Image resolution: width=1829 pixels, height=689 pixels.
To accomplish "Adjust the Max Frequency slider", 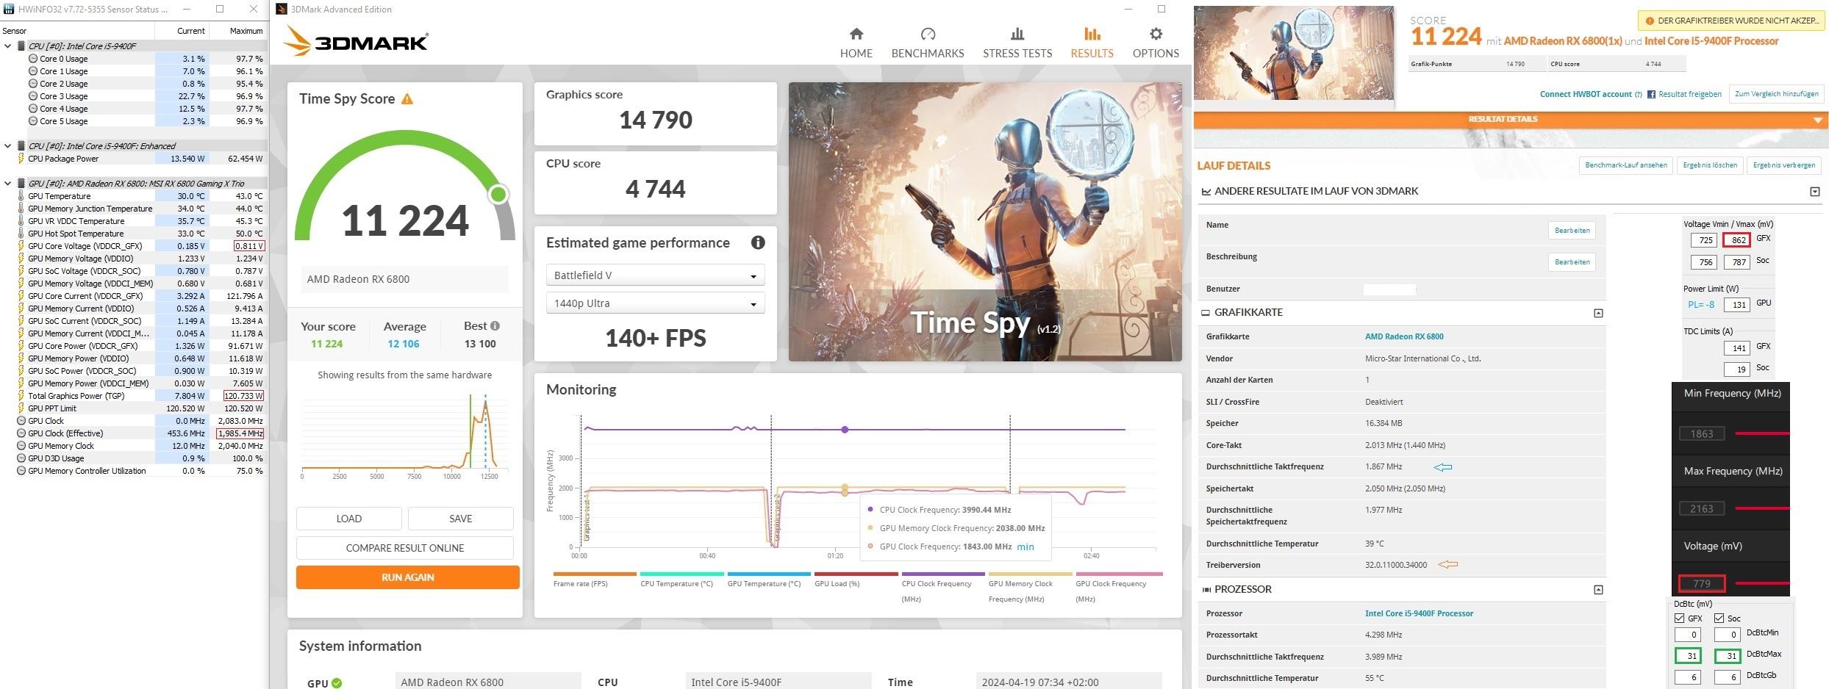I will (1761, 508).
